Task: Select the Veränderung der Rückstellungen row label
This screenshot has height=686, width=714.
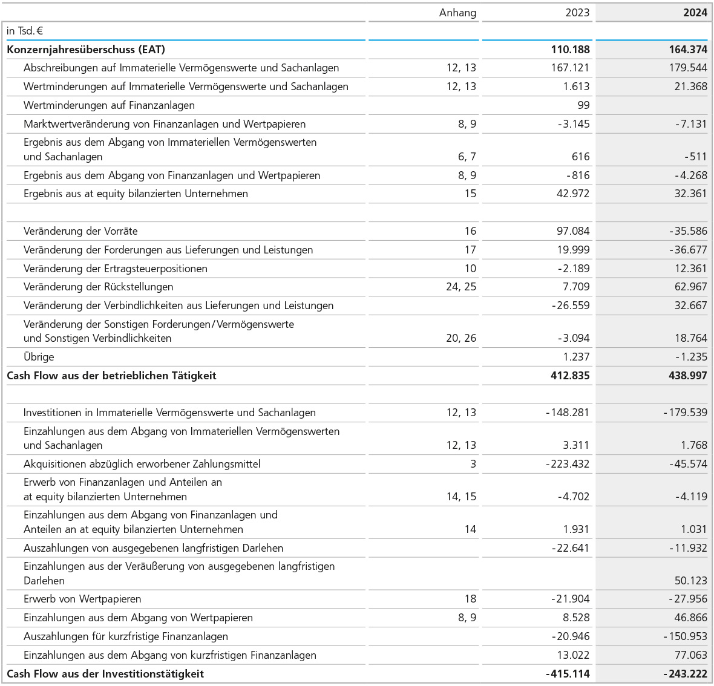Action: coord(98,287)
